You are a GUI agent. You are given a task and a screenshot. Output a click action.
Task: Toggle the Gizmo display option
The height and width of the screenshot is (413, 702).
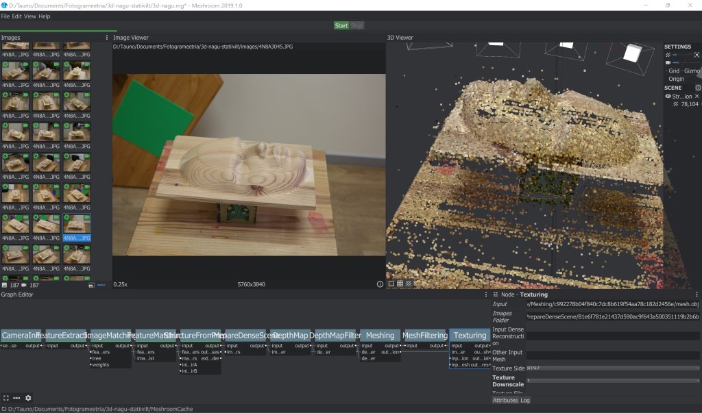[x=692, y=71]
